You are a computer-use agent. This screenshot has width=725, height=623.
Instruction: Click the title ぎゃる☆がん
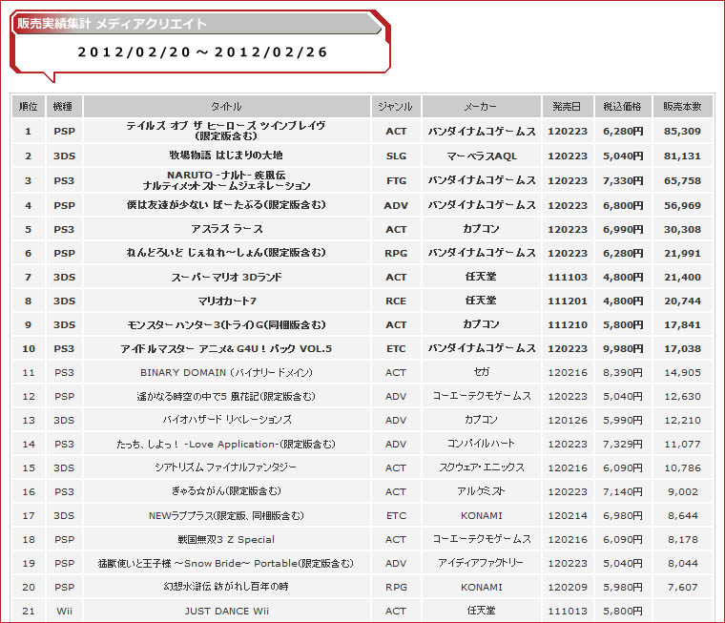227,491
